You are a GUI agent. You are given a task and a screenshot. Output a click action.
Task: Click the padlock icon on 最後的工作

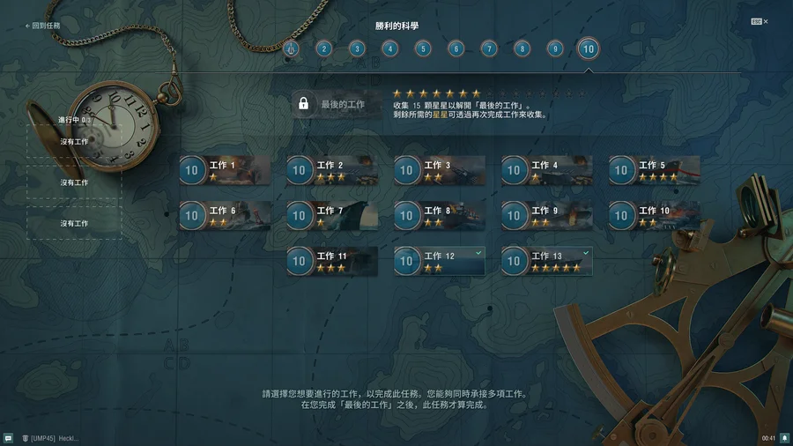pos(303,104)
